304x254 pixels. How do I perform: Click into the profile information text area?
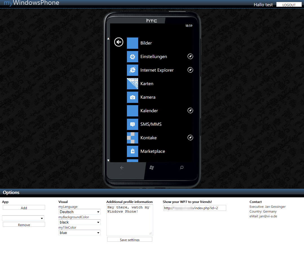point(130,220)
